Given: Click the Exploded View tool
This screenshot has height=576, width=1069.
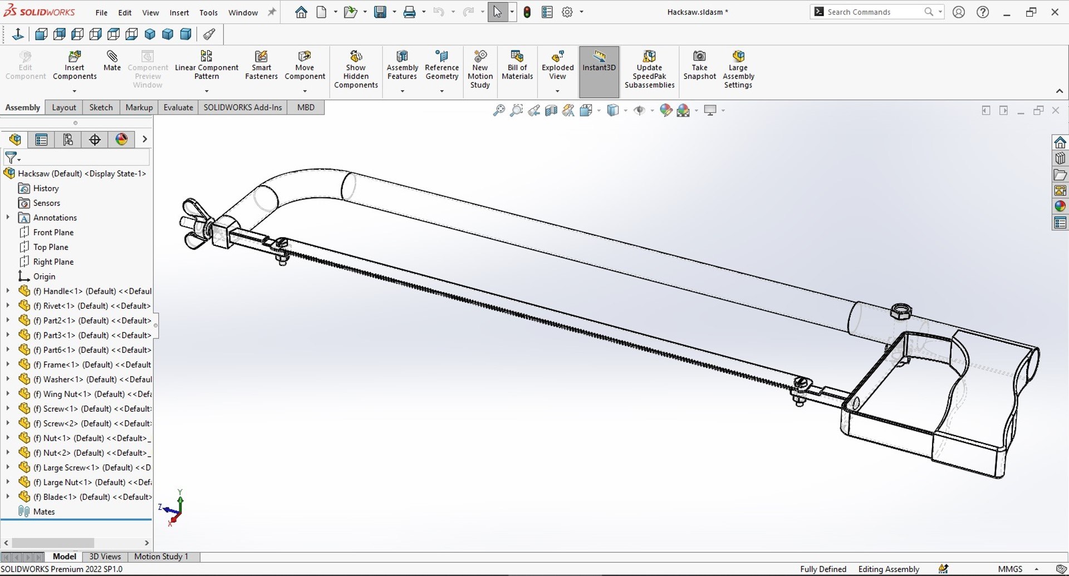Looking at the screenshot, I should click(x=557, y=65).
